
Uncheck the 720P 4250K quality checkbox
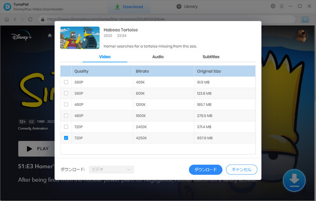coord(66,138)
